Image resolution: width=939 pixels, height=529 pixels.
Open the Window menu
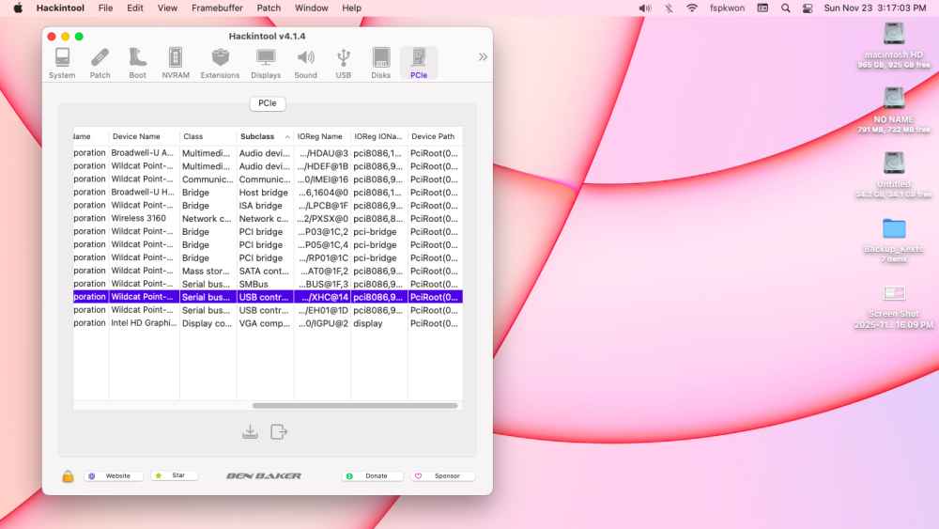311,8
